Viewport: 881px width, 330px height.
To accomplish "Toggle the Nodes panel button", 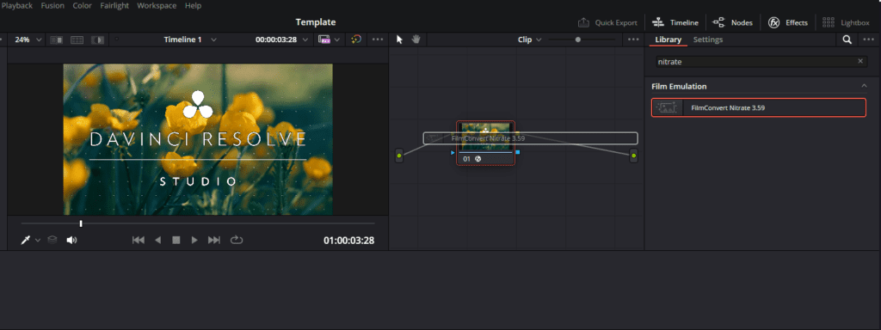I will (x=733, y=22).
